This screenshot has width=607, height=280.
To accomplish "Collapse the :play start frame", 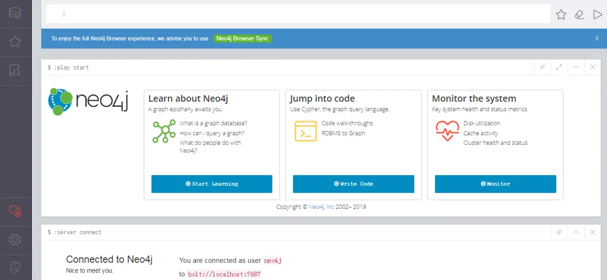I will point(576,67).
